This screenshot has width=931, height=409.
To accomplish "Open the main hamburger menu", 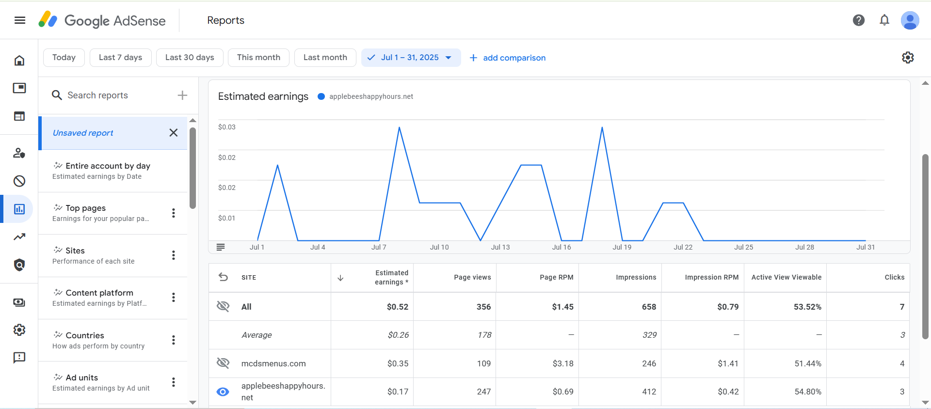I will [x=20, y=20].
